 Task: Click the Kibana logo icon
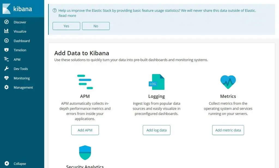coord(7,9)
